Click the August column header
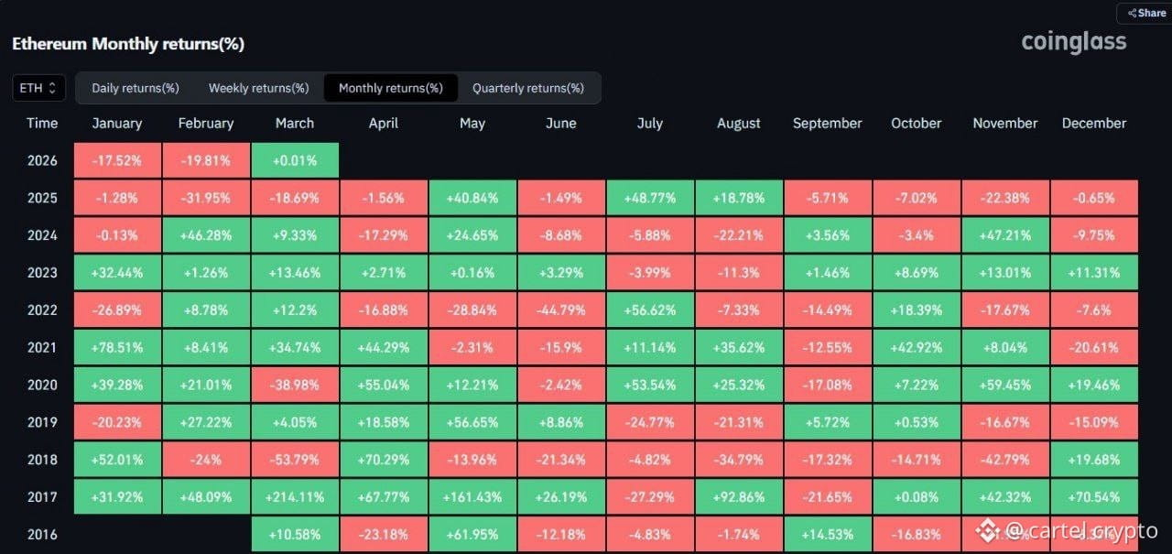1172x554 pixels. pyautogui.click(x=739, y=123)
